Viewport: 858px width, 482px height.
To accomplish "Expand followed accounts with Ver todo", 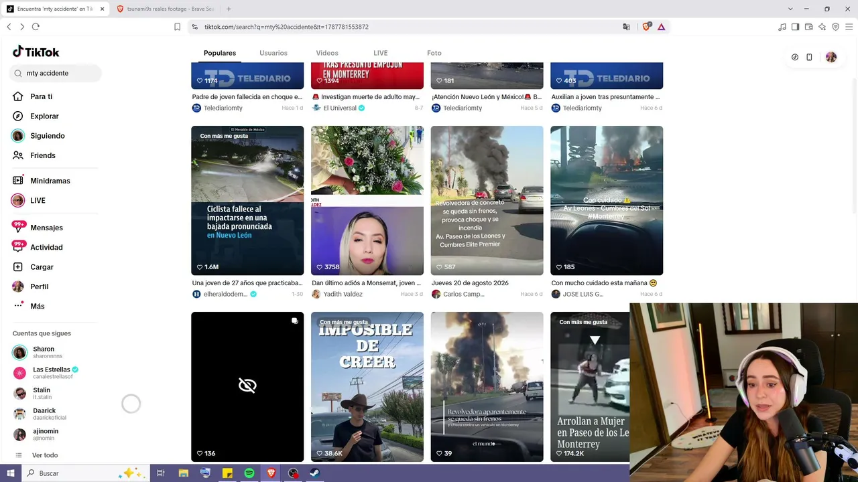I will pos(45,455).
